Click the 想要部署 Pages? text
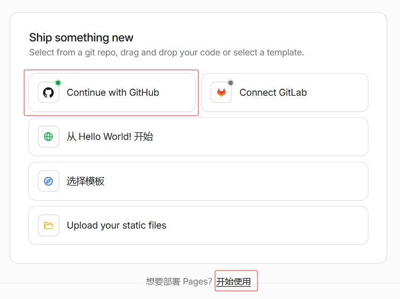 [x=179, y=281]
